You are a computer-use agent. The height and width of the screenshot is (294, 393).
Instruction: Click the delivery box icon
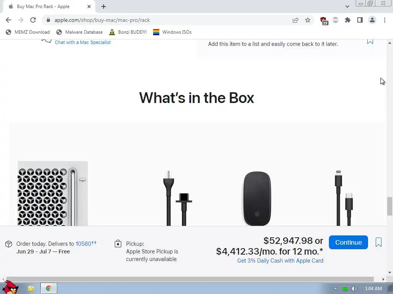pos(9,244)
